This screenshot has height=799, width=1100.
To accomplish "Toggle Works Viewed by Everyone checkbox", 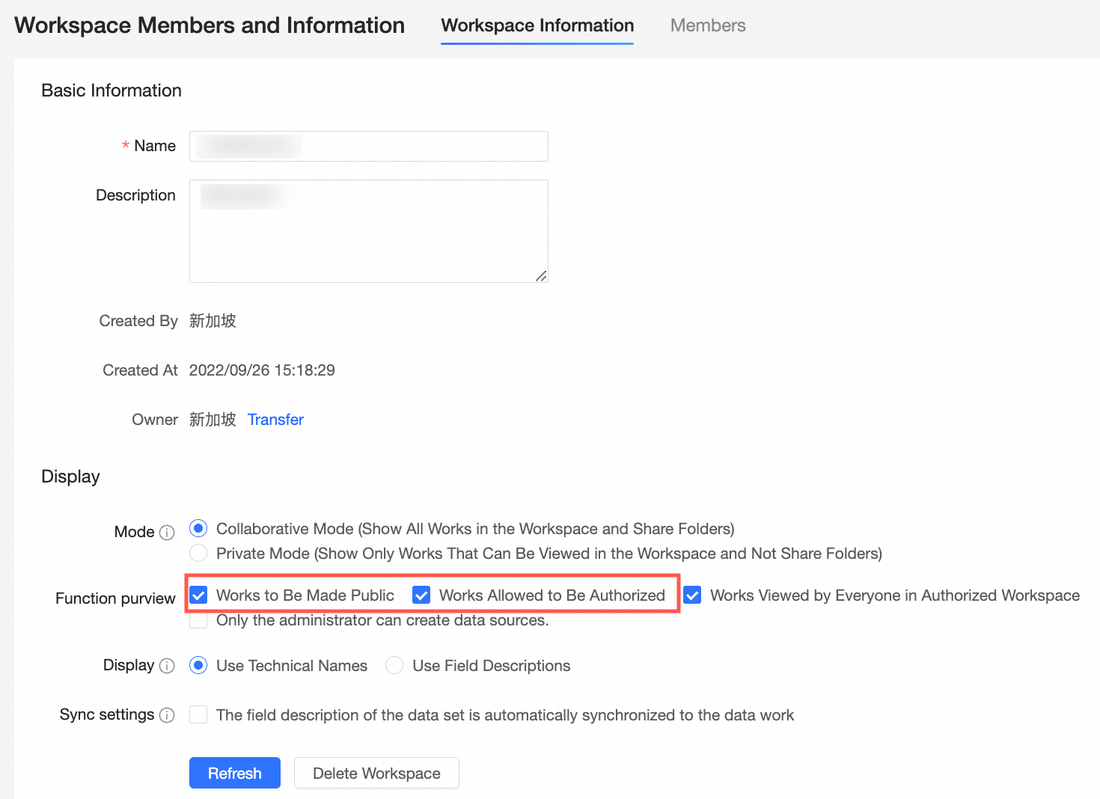I will [692, 596].
